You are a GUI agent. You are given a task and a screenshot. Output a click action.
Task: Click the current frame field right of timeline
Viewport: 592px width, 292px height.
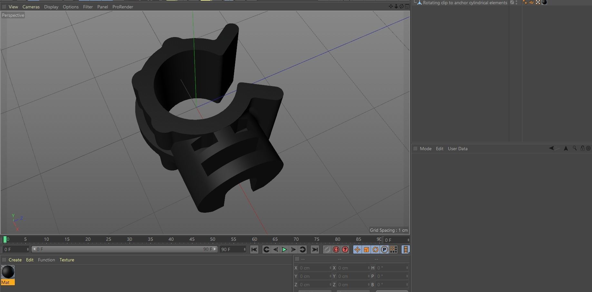point(396,240)
